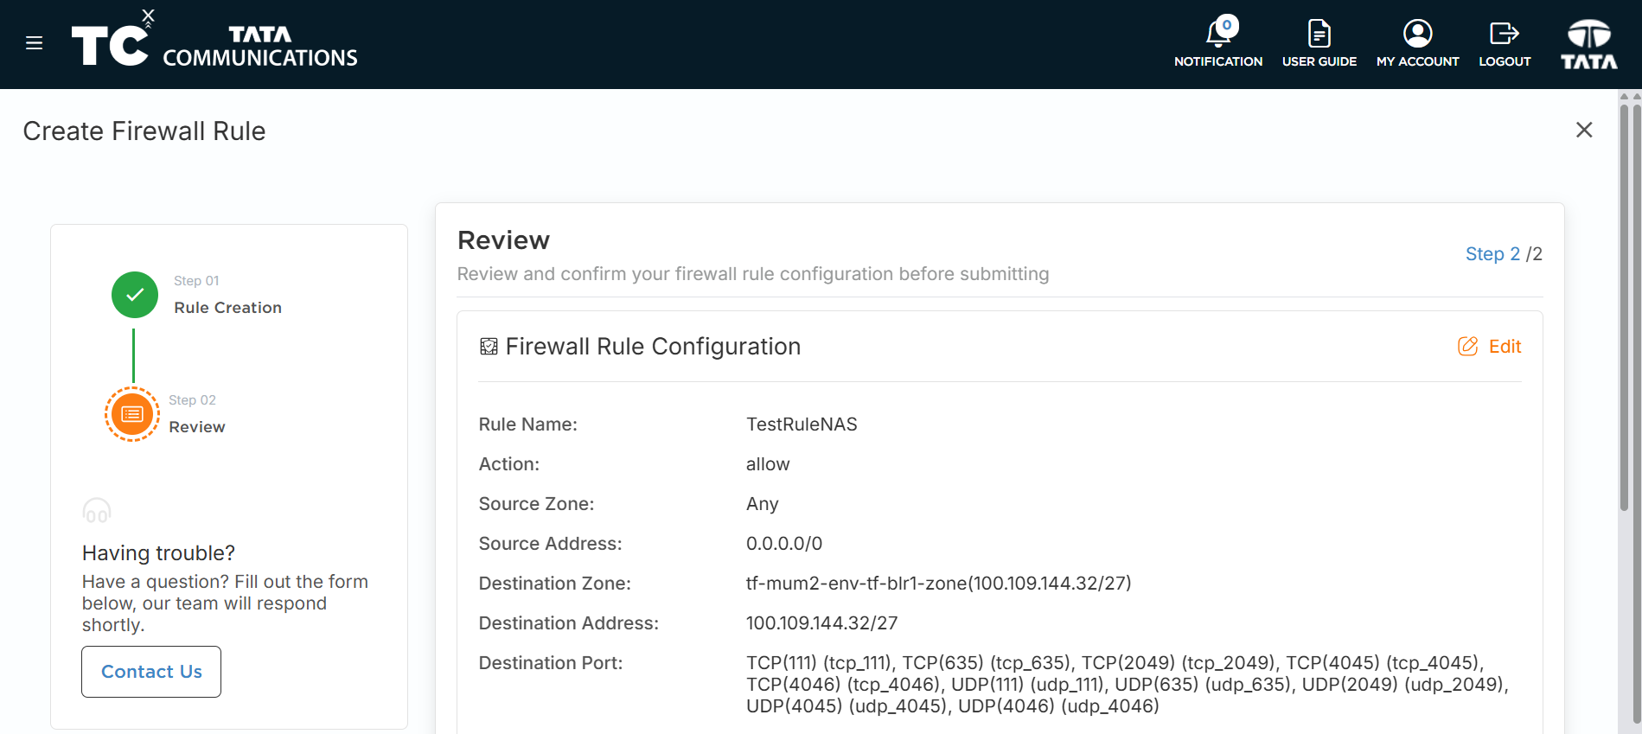This screenshot has width=1642, height=734.
Task: Click the Firewall Rule Configuration heading icon
Action: coord(489,347)
